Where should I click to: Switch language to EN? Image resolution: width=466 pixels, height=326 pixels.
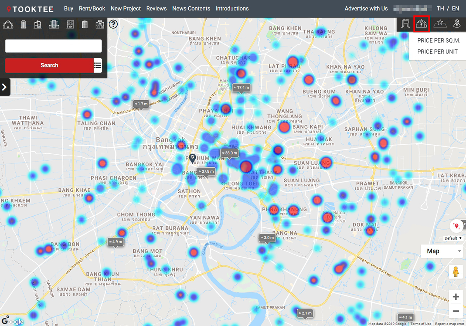click(455, 9)
